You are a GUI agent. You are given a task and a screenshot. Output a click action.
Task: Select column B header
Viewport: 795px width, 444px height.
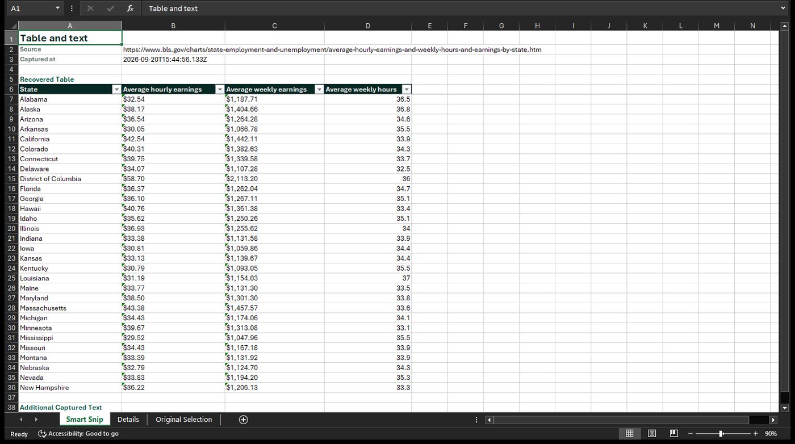(x=173, y=26)
